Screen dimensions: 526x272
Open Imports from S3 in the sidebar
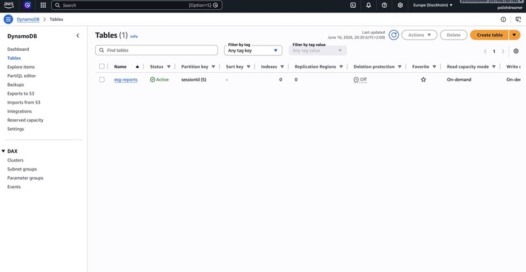click(x=23, y=102)
